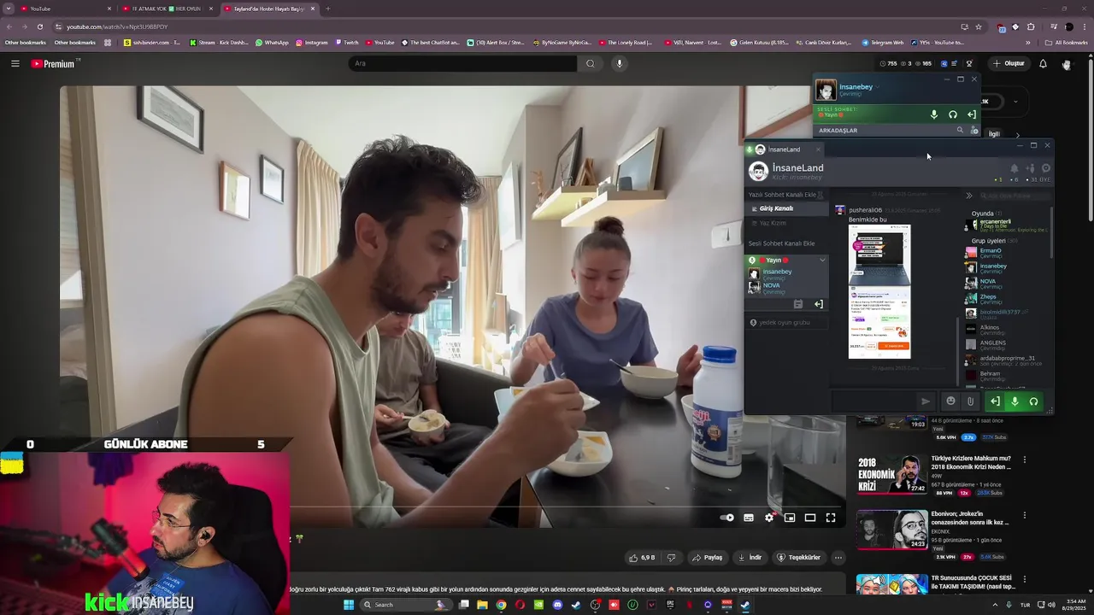Image resolution: width=1094 pixels, height=615 pixels.
Task: Leave Yayın voice channel icon in sidebar
Action: 819,304
